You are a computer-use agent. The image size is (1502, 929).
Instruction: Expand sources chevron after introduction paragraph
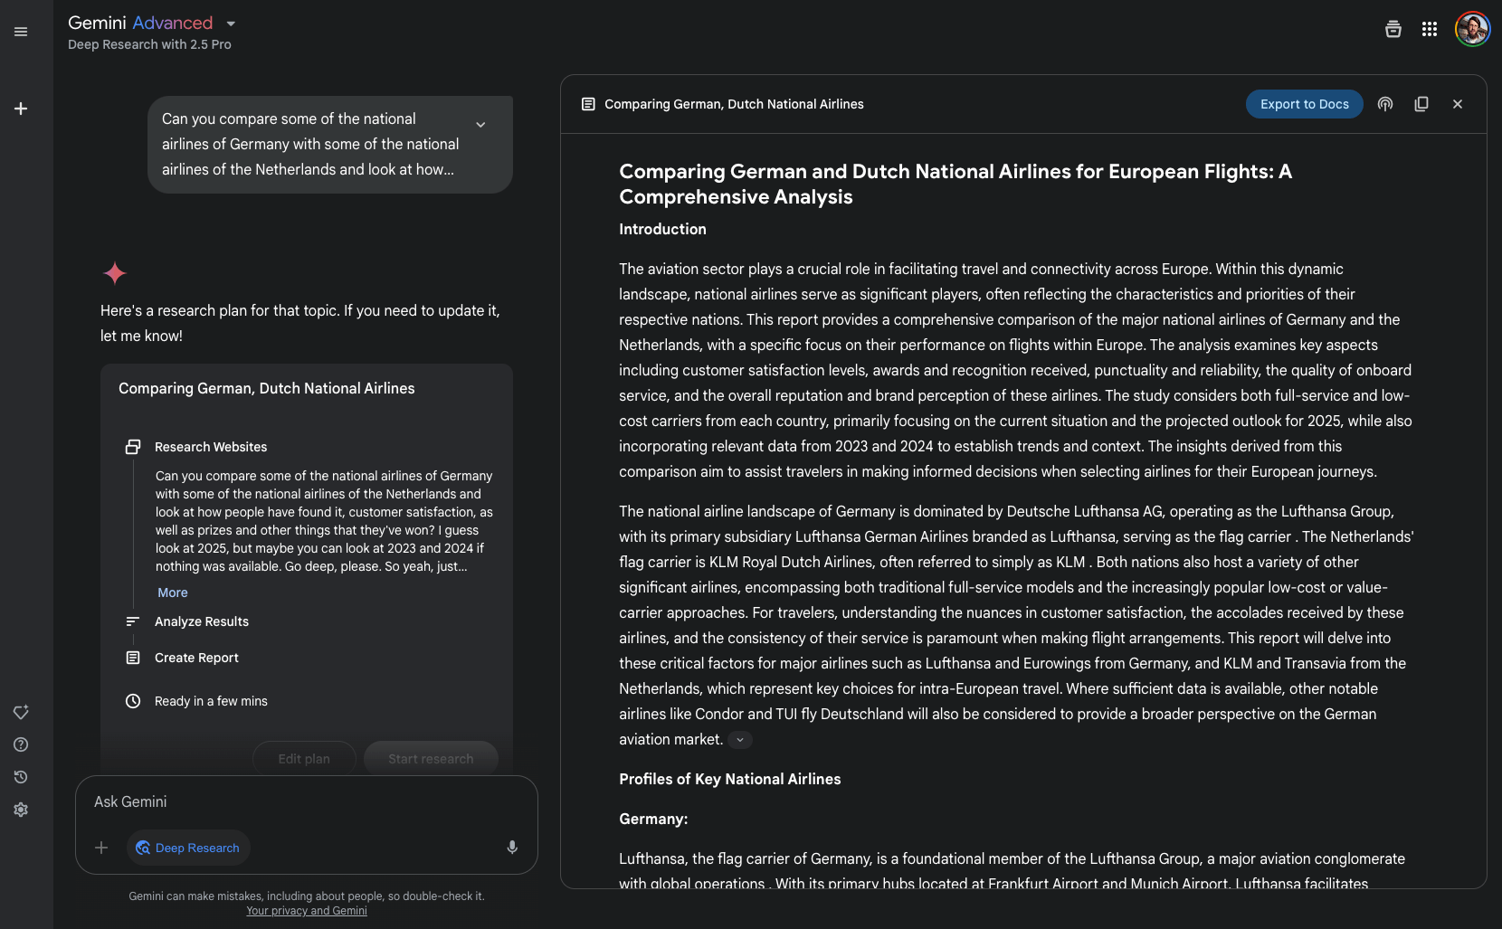740,740
